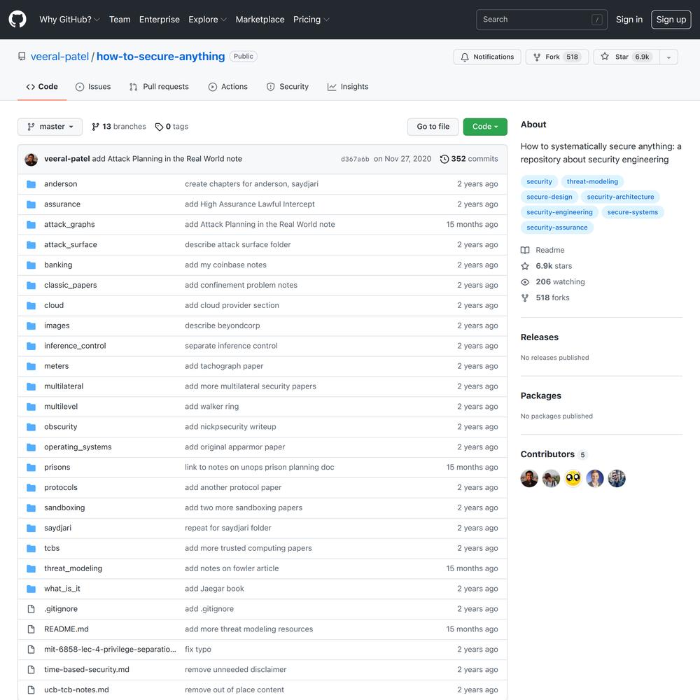The height and width of the screenshot is (700, 700).
Task: Open the anderson folder icon
Action: 31,184
